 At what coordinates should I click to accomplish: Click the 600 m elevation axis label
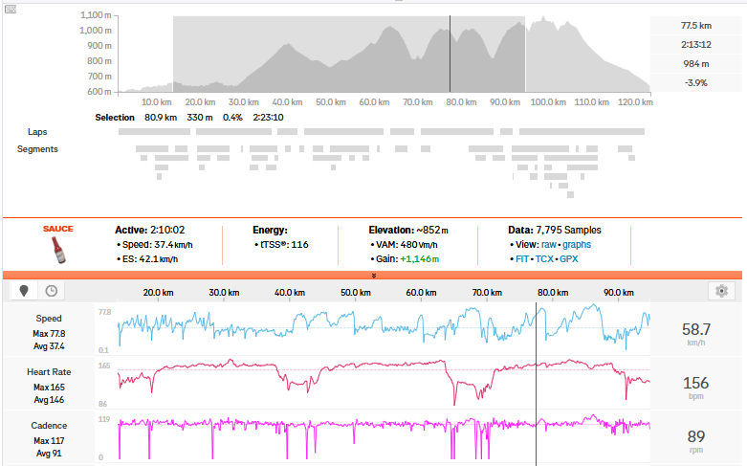(99, 92)
